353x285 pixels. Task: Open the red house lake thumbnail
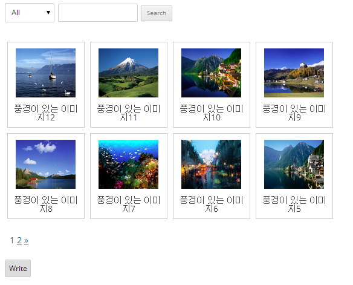click(46, 164)
